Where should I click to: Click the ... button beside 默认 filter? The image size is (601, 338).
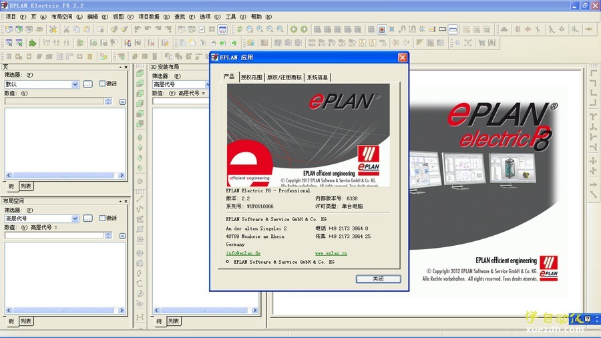87,84
